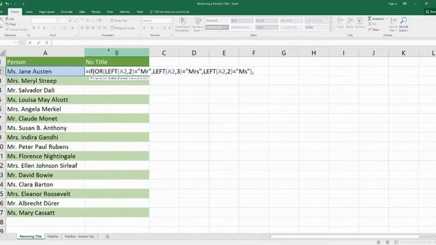This screenshot has width=436, height=245.
Task: Open Format as Table
Action: pyautogui.click(x=198, y=24)
